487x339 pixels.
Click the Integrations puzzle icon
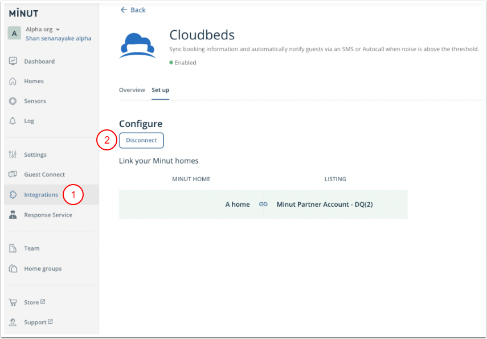click(13, 195)
